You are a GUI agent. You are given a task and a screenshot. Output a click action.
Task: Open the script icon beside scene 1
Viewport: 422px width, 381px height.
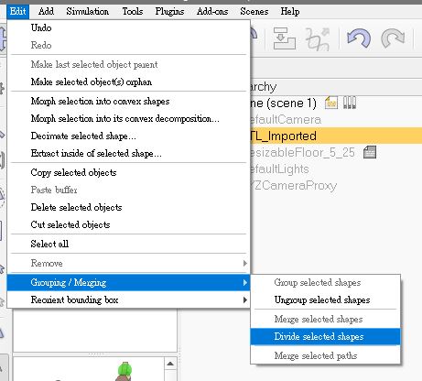(331, 103)
